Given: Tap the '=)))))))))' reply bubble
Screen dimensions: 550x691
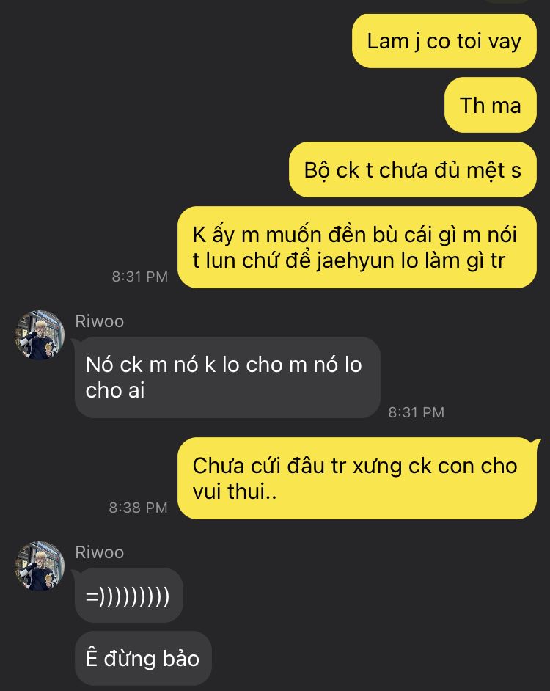Looking at the screenshot, I should [128, 596].
